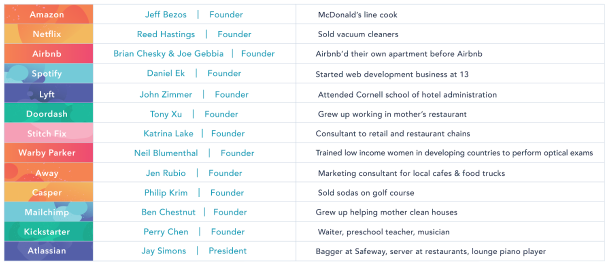
Task: Select the Reed Hastings name text
Action: [x=166, y=34]
